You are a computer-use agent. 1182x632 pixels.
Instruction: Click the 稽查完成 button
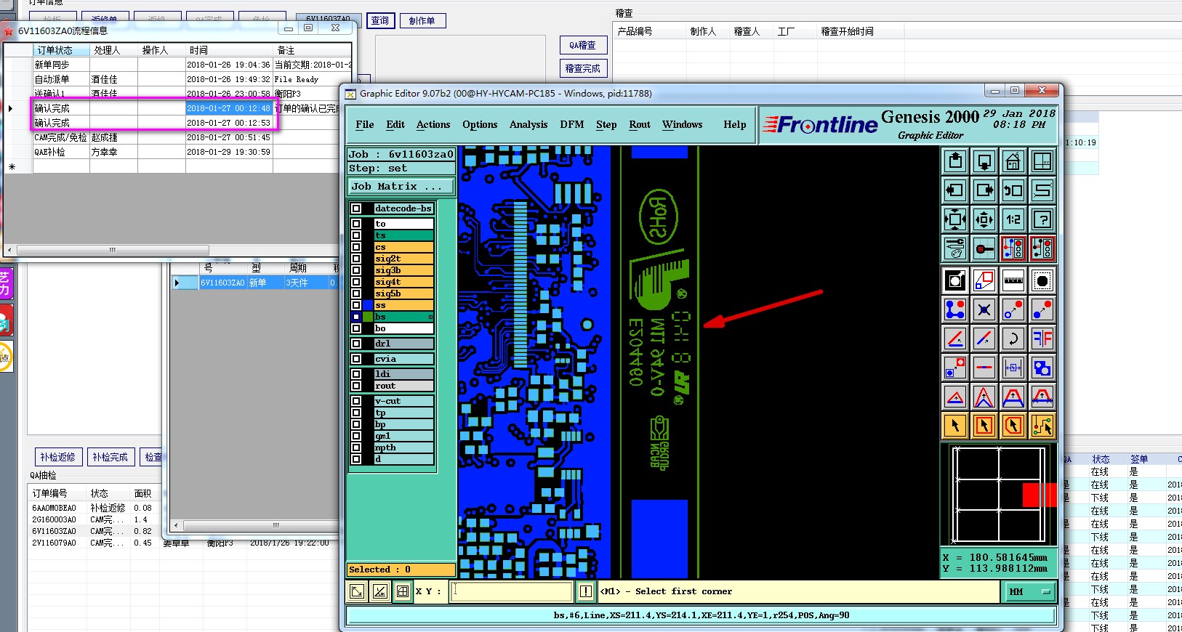coord(583,68)
